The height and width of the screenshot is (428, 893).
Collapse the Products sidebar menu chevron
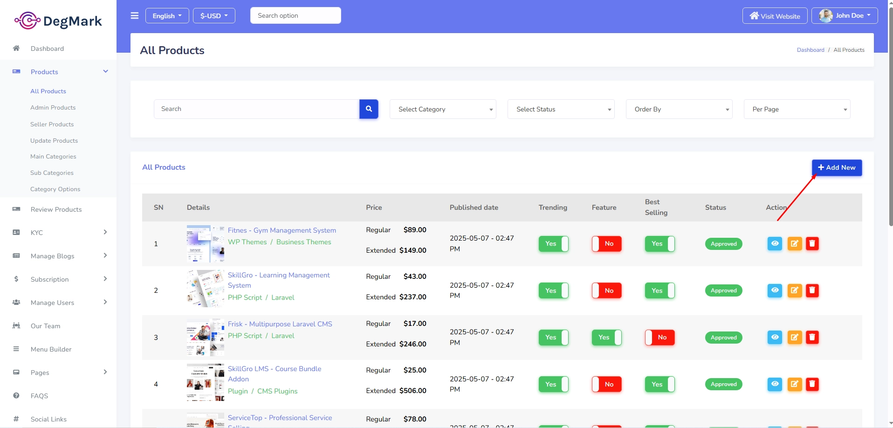pyautogui.click(x=106, y=71)
